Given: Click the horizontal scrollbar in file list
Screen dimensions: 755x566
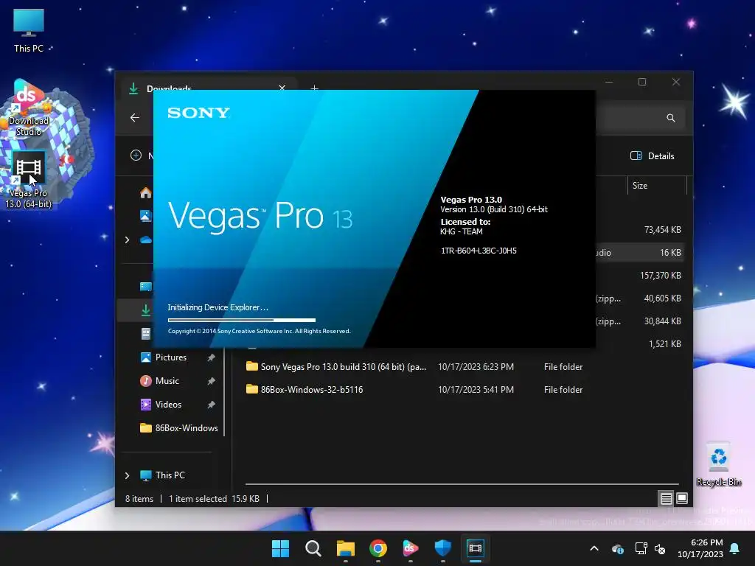Looking at the screenshot, I should click(462, 483).
